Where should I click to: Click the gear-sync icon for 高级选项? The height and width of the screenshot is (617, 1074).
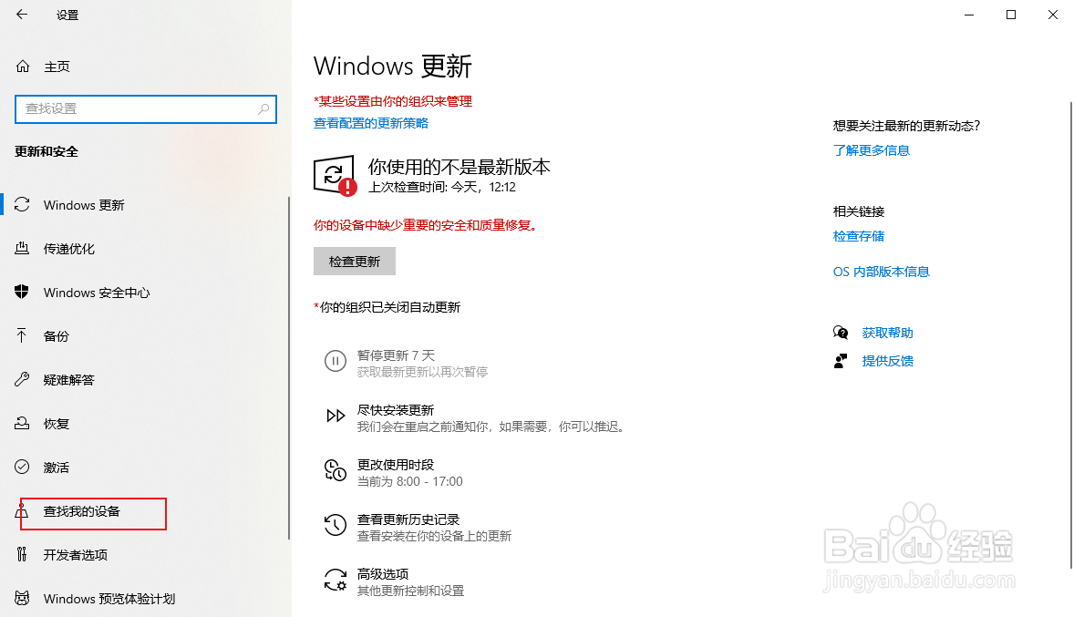click(x=335, y=580)
